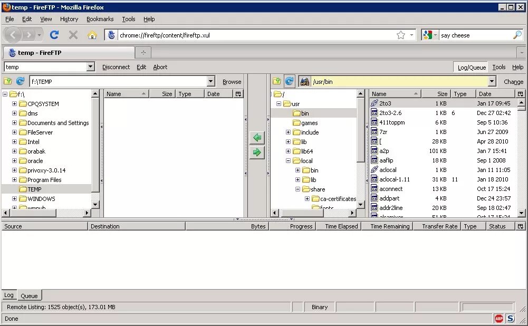
Task: Reload the page with the browser refresh icon
Action: tap(54, 35)
